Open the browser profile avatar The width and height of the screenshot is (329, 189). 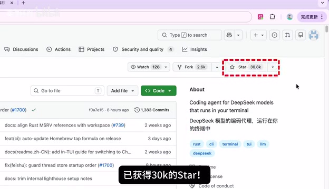coord(290,17)
